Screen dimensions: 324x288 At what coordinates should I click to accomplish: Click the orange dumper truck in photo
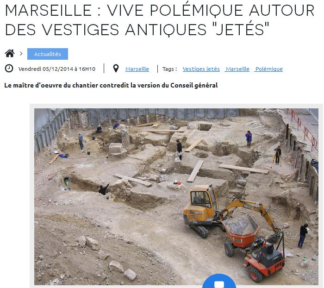[x=255, y=246]
